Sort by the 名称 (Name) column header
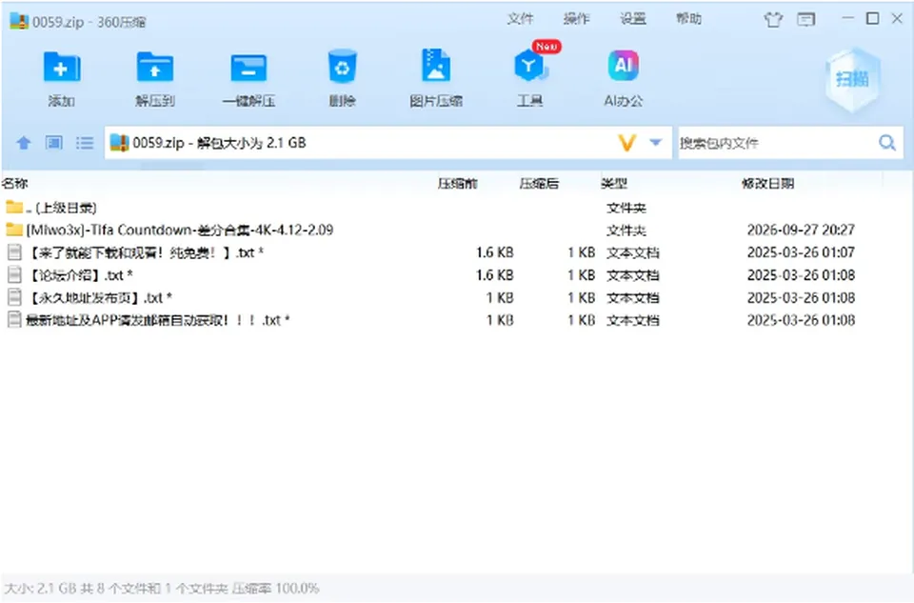This screenshot has height=603, width=914. 15,184
